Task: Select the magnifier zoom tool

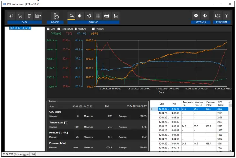Action: coord(72,16)
